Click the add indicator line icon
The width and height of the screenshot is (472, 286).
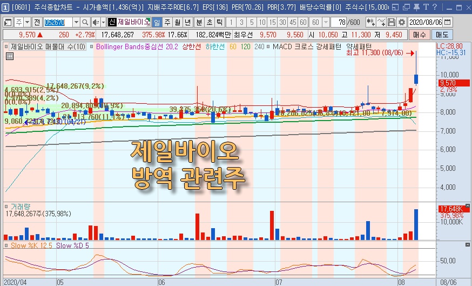[381, 22]
